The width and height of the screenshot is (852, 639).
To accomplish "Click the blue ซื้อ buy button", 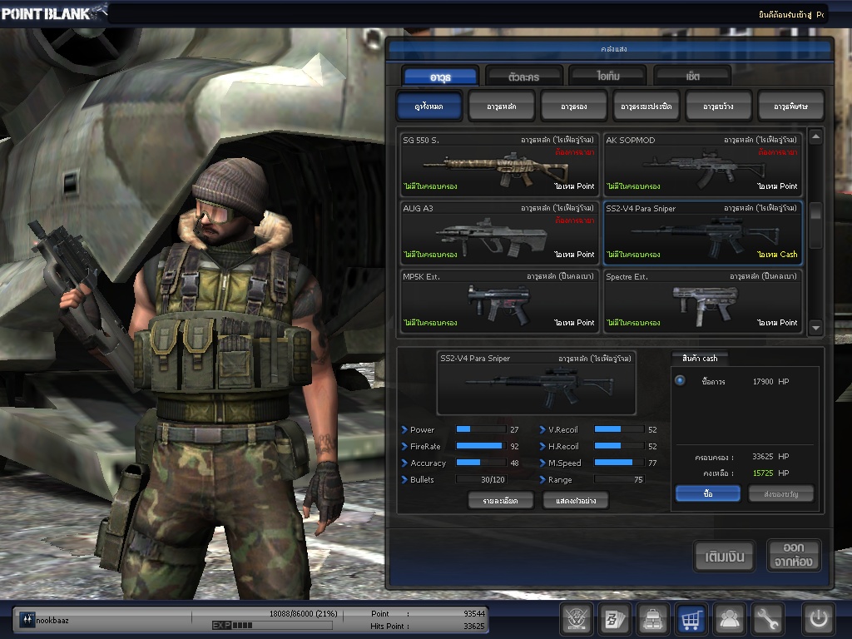I will 707,493.
